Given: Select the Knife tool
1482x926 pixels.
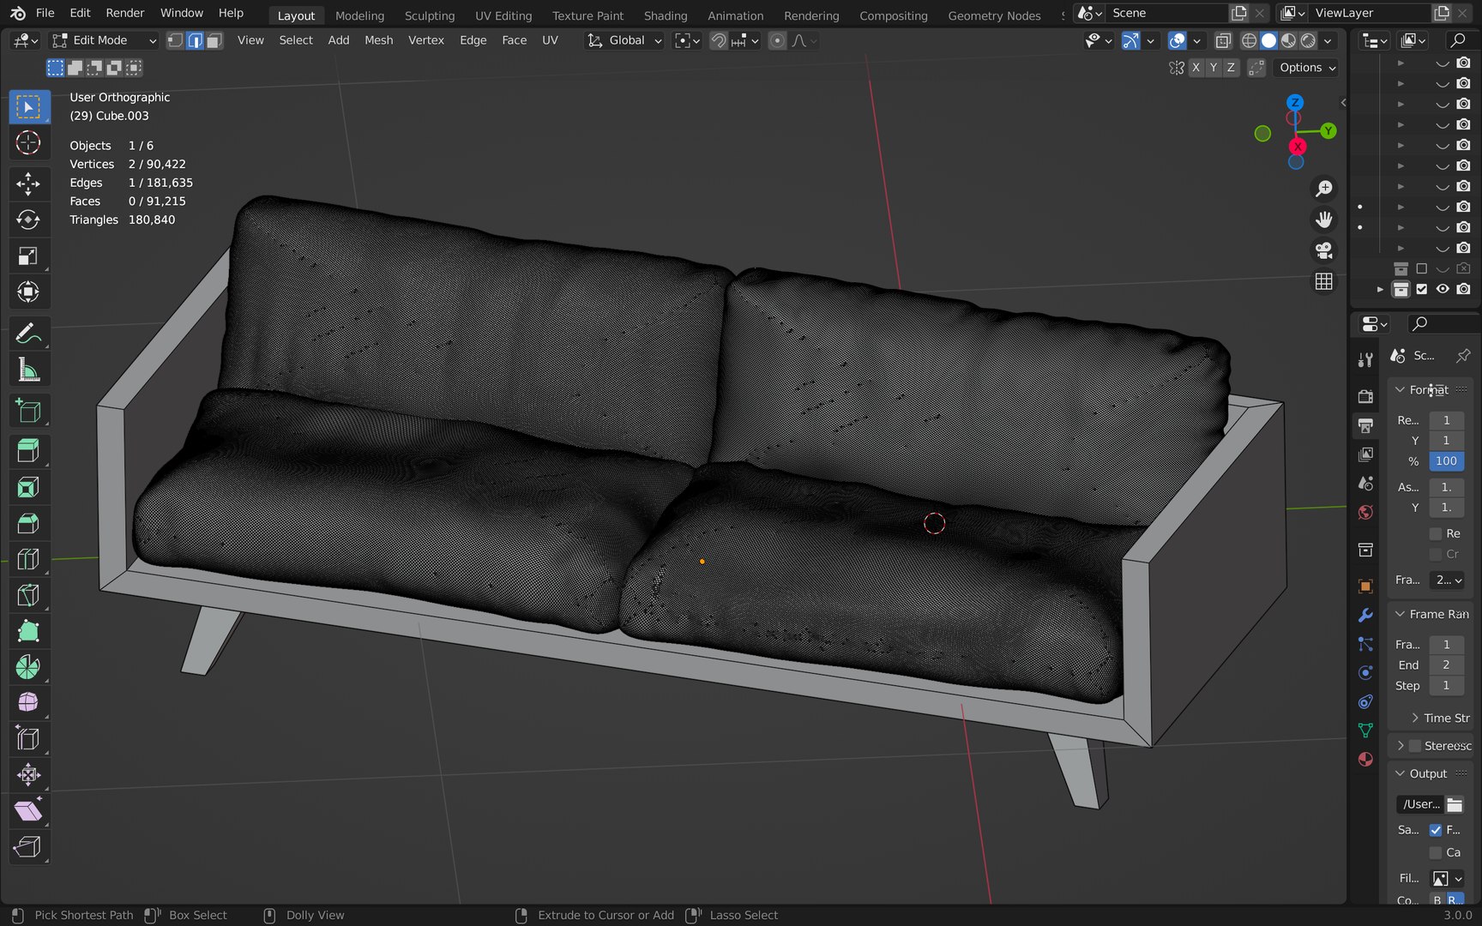Looking at the screenshot, I should point(28,595).
